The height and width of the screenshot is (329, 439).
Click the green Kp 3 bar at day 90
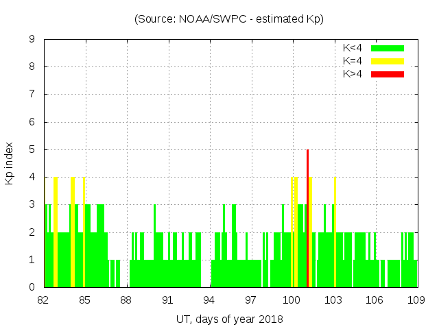tap(154, 247)
